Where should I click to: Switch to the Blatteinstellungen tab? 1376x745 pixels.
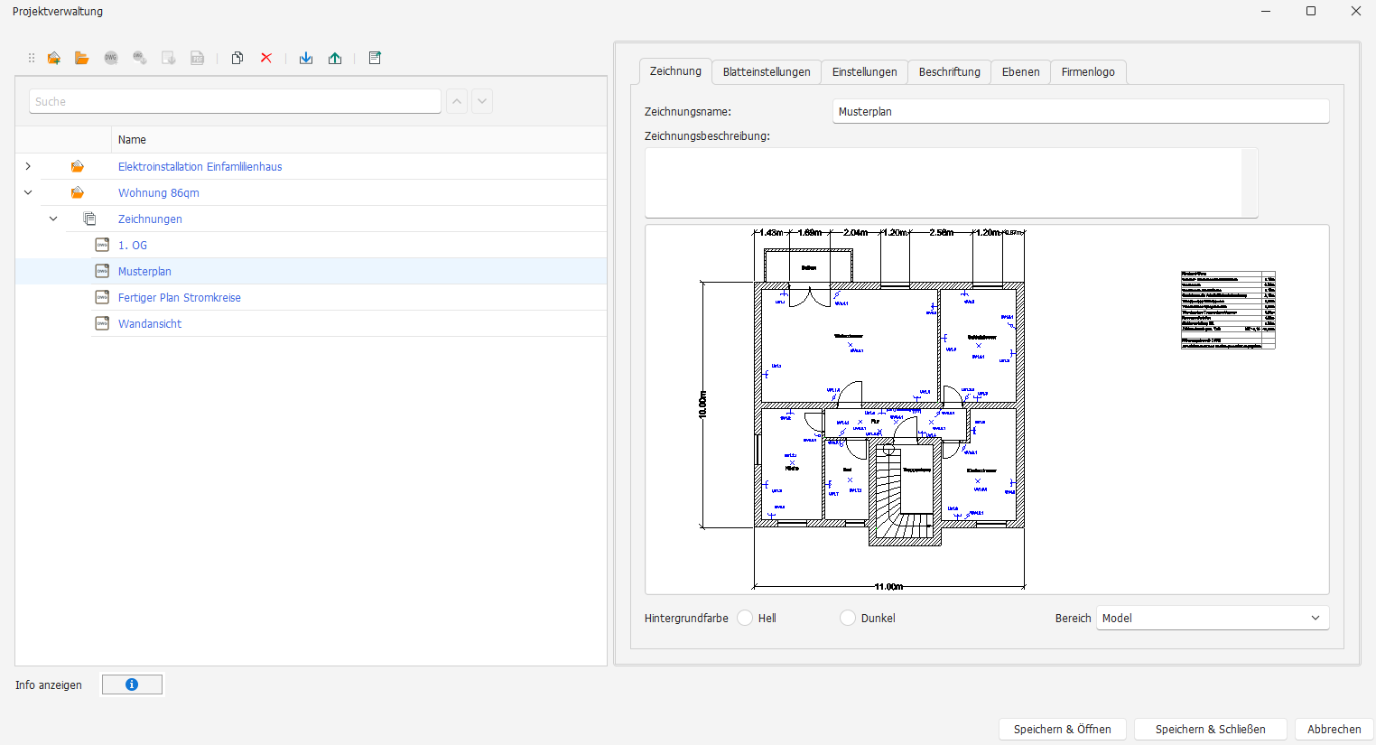[x=767, y=72]
